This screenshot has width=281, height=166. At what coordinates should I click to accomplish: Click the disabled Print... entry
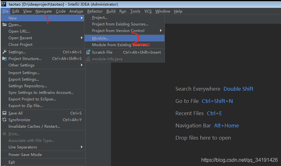point(42,134)
